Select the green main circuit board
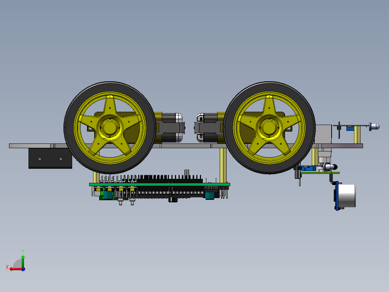The height and width of the screenshot is (292, 389). [x=159, y=184]
